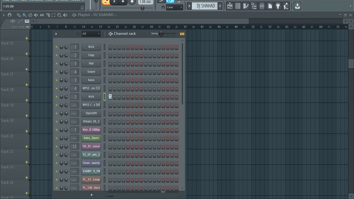
Task: Mute the OpenHH channel with its green LED
Action: 57,113
